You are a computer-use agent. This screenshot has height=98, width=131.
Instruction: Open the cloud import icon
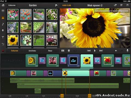click(x=56, y=5)
